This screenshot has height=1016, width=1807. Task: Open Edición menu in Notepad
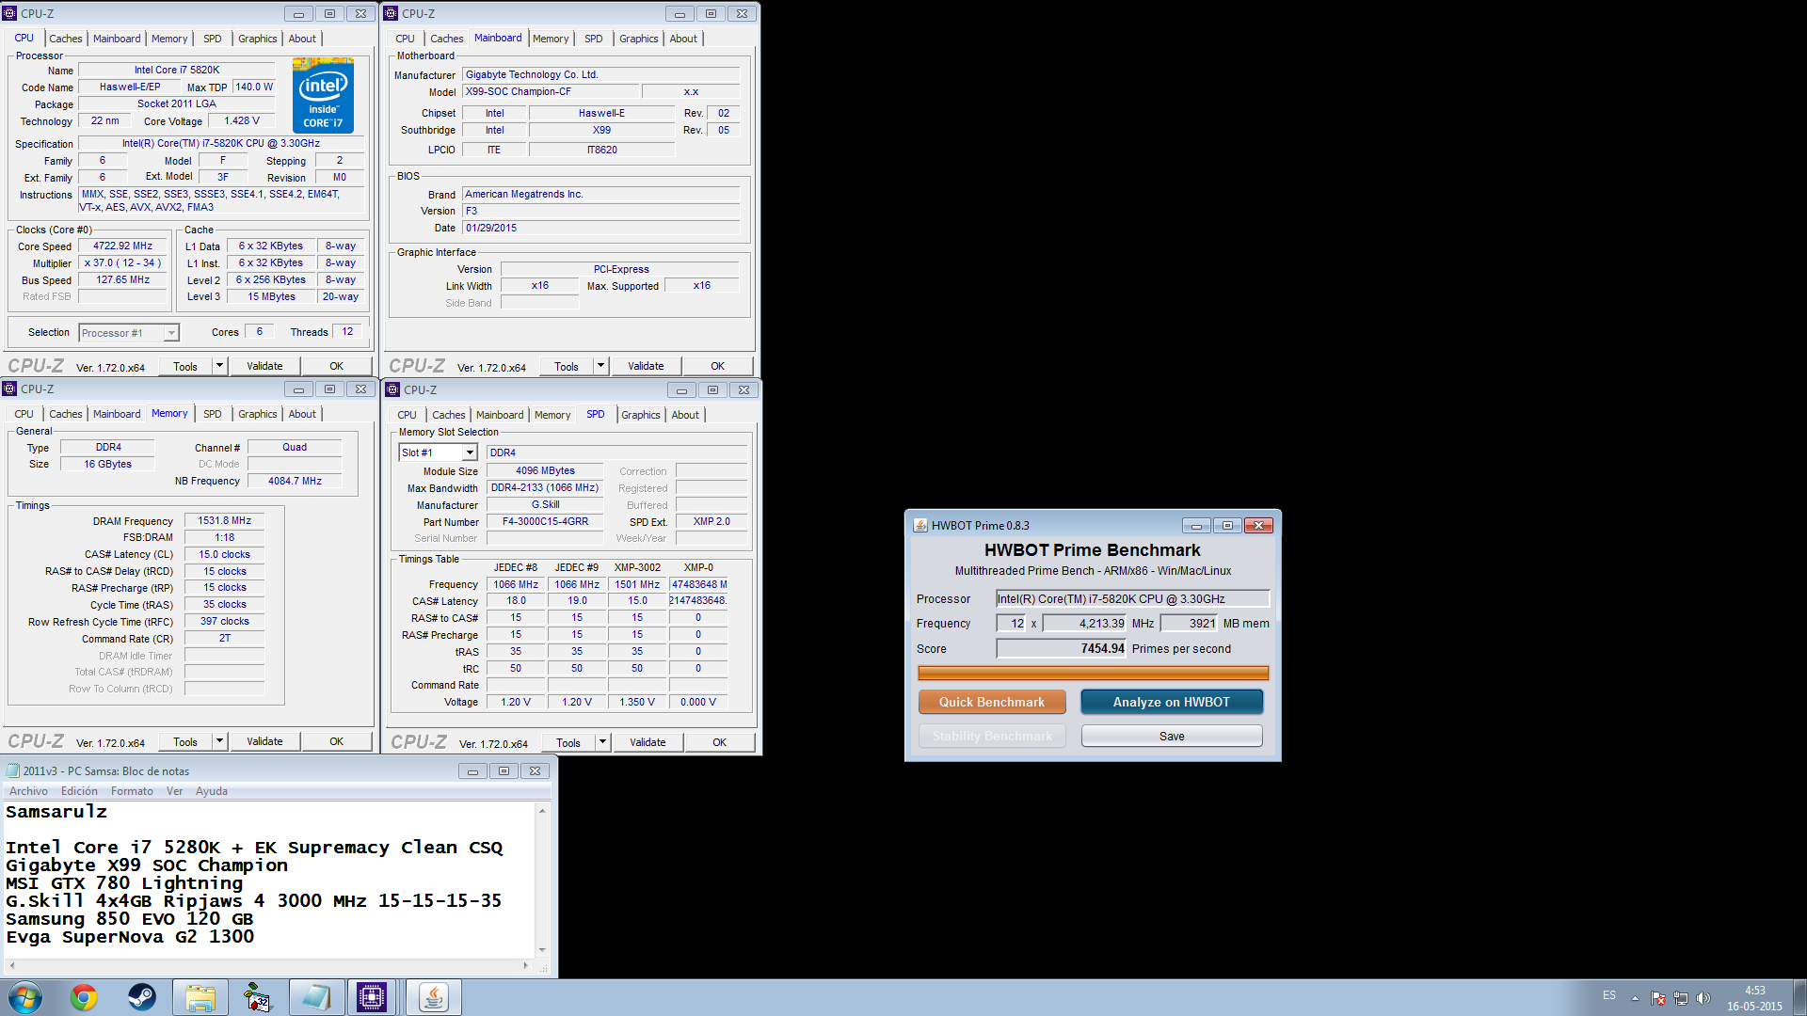(x=79, y=791)
